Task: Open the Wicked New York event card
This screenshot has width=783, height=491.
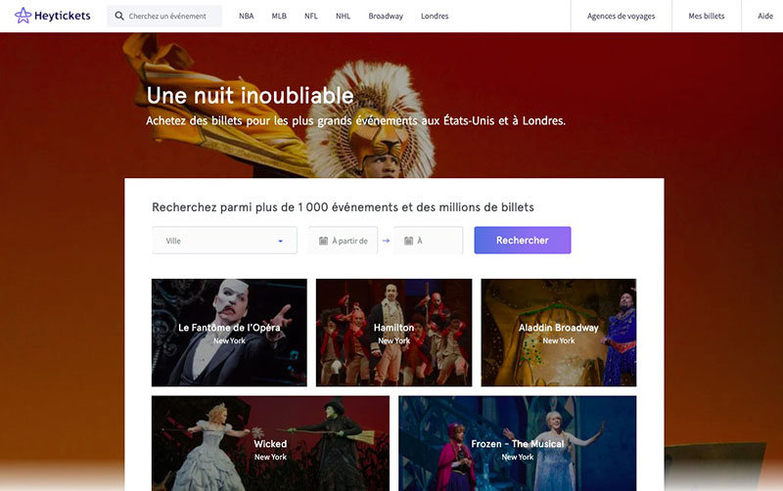Action: [271, 444]
